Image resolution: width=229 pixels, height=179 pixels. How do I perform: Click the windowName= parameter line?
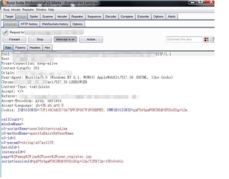[12, 124]
